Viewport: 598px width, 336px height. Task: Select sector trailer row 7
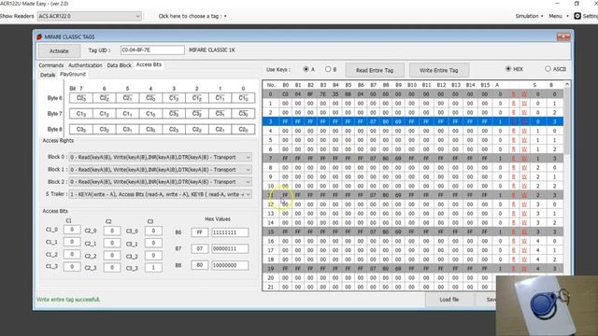[x=413, y=158]
